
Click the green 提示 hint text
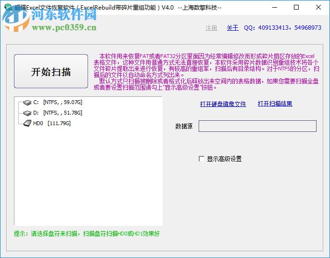(87, 234)
